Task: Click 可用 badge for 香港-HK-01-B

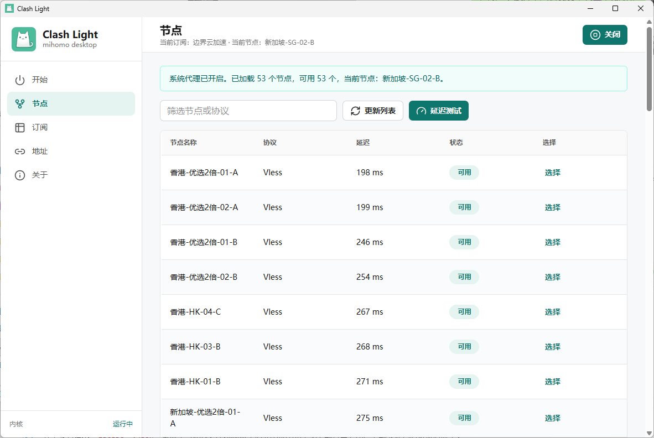Action: point(464,382)
